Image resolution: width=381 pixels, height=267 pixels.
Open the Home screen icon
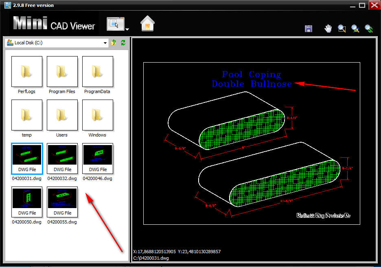tap(147, 24)
